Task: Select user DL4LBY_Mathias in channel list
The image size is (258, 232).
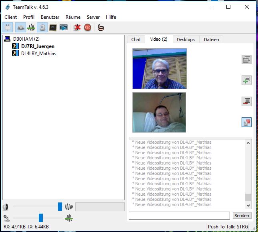Action: coord(38,53)
